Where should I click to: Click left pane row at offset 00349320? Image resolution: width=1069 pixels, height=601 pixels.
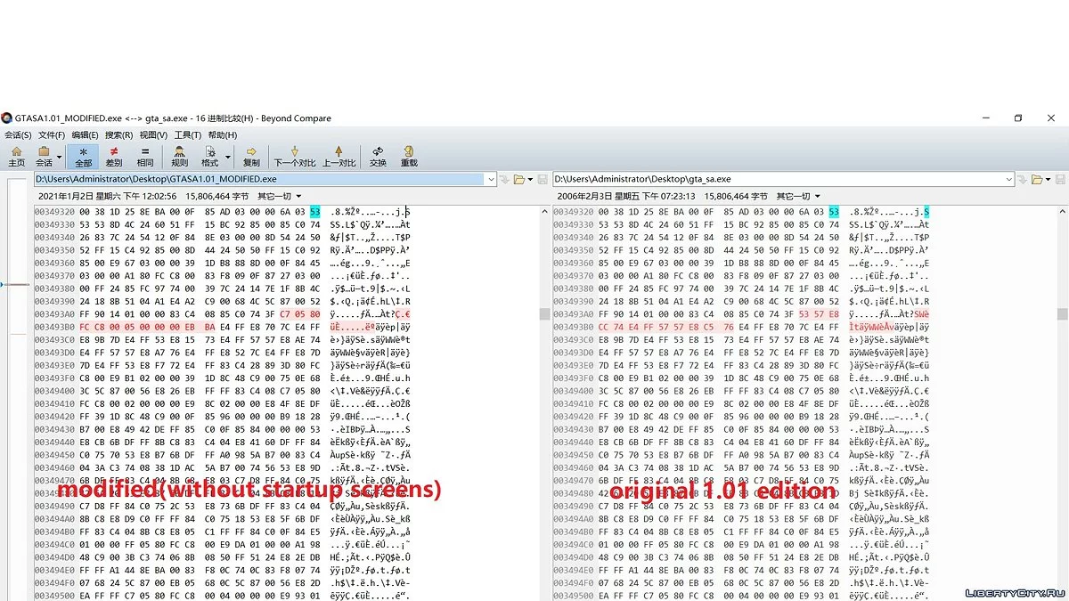point(223,212)
